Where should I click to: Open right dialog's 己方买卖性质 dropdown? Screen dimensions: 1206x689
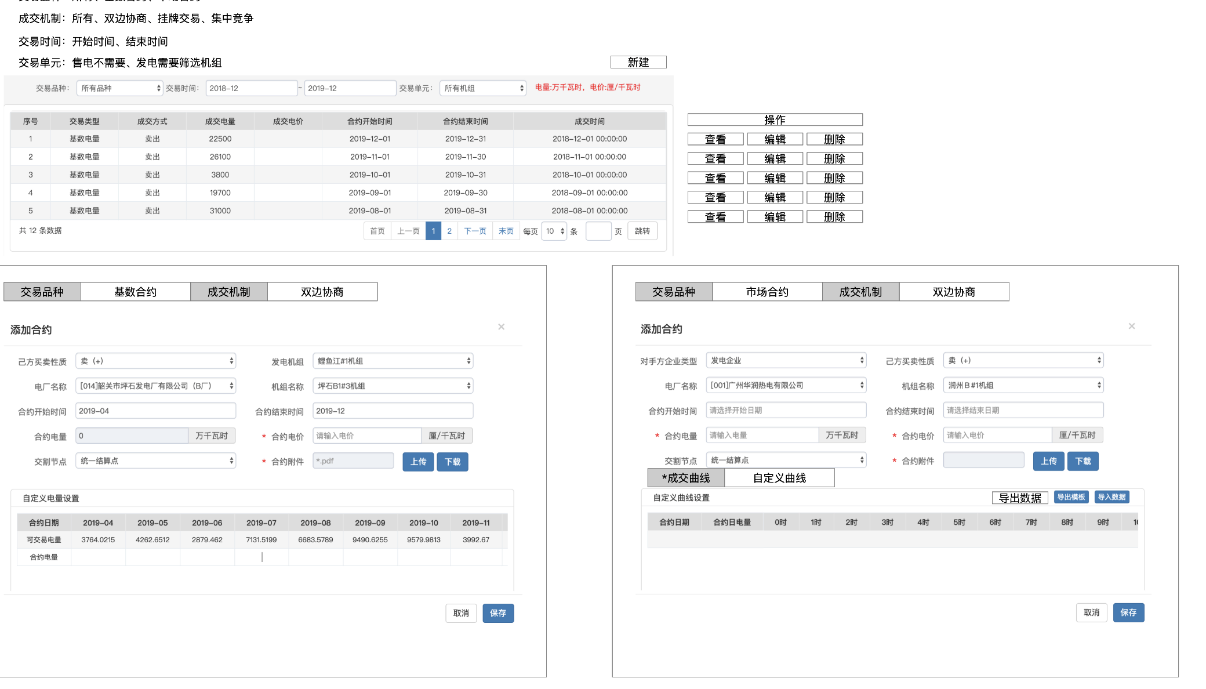(1023, 360)
